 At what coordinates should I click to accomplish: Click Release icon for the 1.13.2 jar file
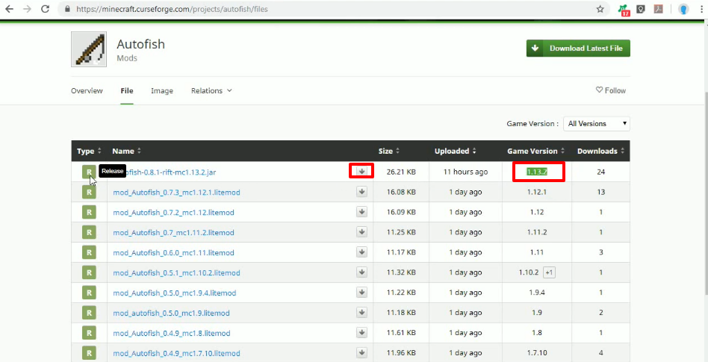pyautogui.click(x=89, y=172)
